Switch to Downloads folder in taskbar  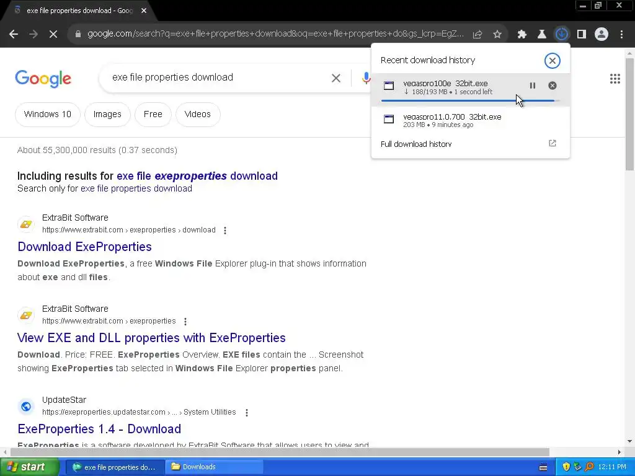point(214,467)
